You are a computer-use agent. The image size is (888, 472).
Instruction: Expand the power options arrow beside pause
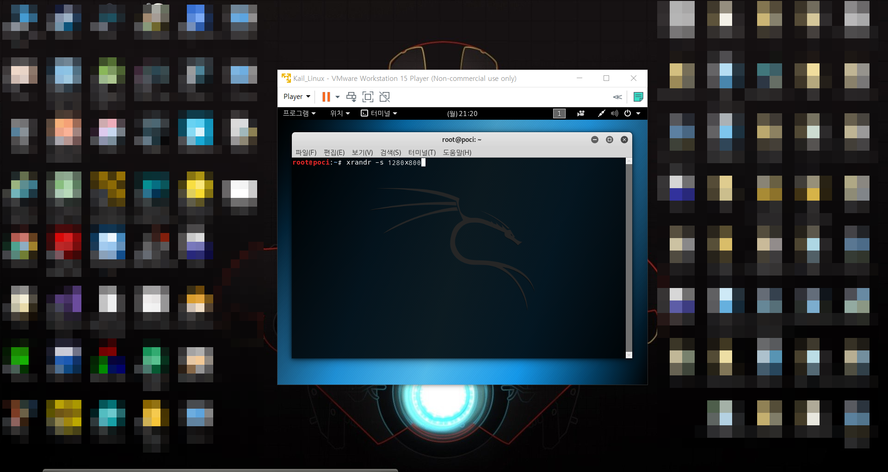pos(338,97)
